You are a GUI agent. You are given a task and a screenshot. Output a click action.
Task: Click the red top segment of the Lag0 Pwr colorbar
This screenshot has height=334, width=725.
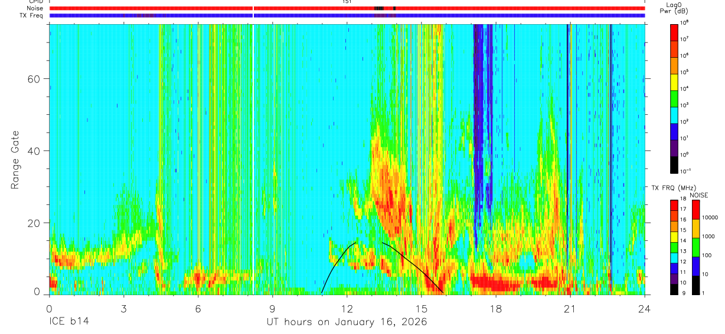pos(674,31)
